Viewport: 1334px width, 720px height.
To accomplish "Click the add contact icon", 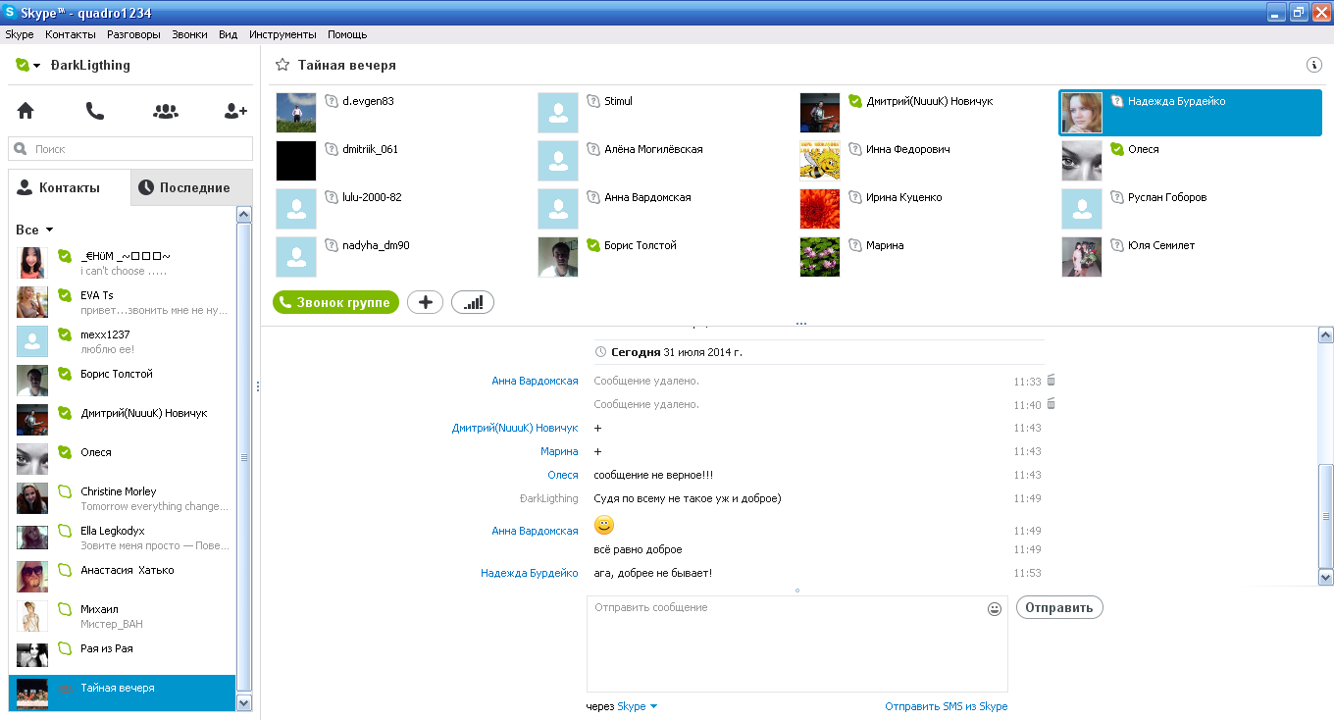I will [x=235, y=111].
